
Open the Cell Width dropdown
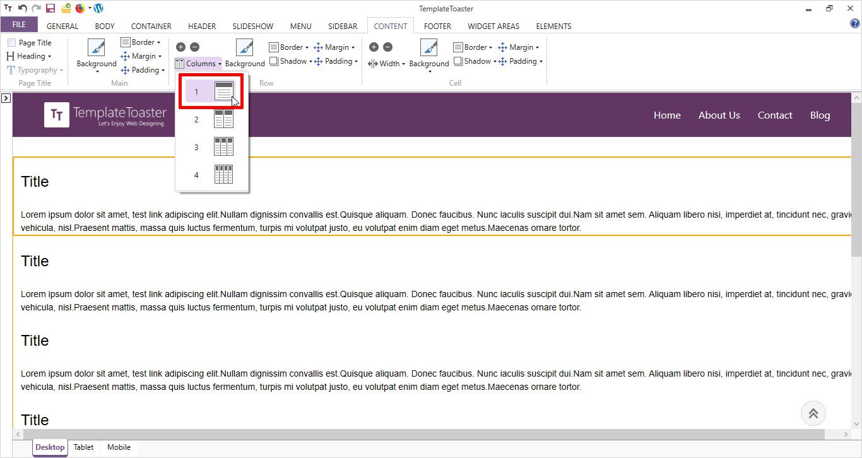tap(386, 64)
